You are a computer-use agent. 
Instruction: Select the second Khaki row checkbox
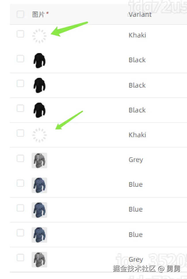[20, 133]
